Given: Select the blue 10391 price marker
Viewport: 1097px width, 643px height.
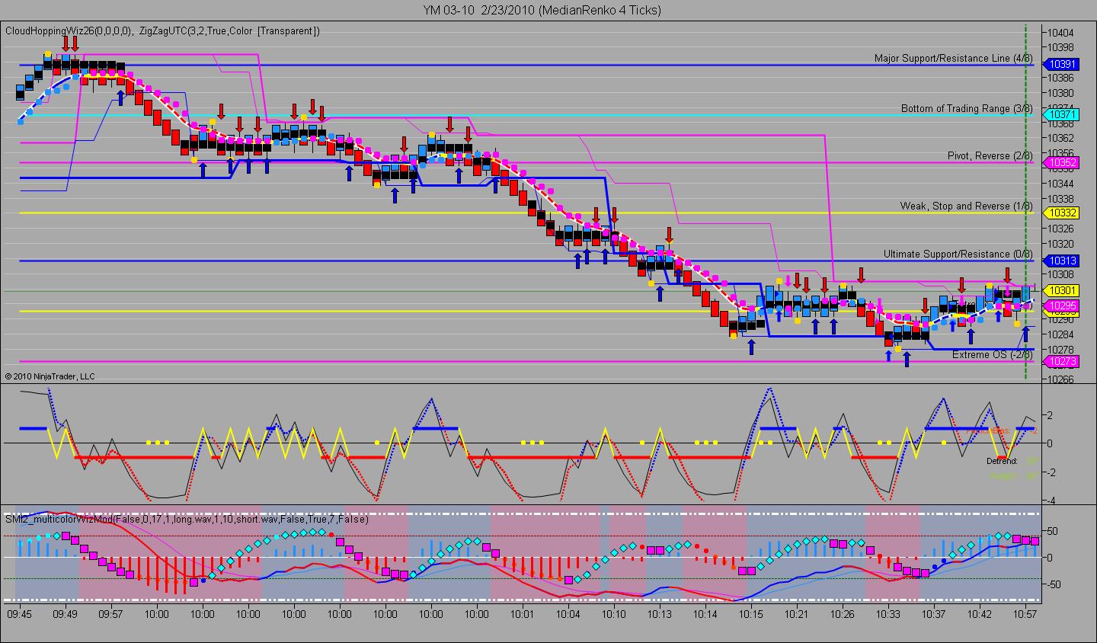Looking at the screenshot, I should [x=1060, y=65].
